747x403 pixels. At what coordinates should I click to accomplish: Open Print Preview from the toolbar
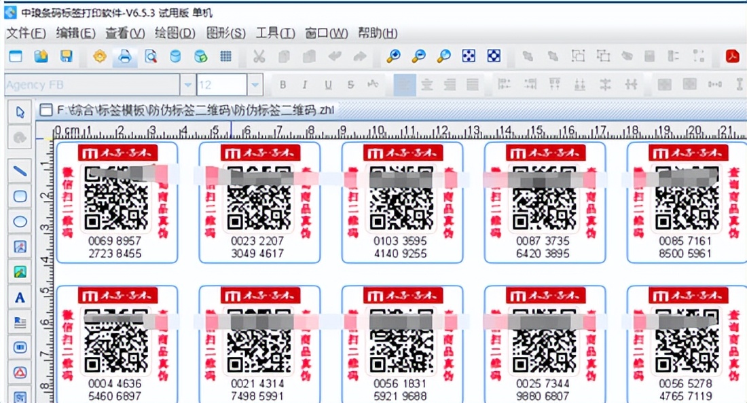[x=150, y=57]
